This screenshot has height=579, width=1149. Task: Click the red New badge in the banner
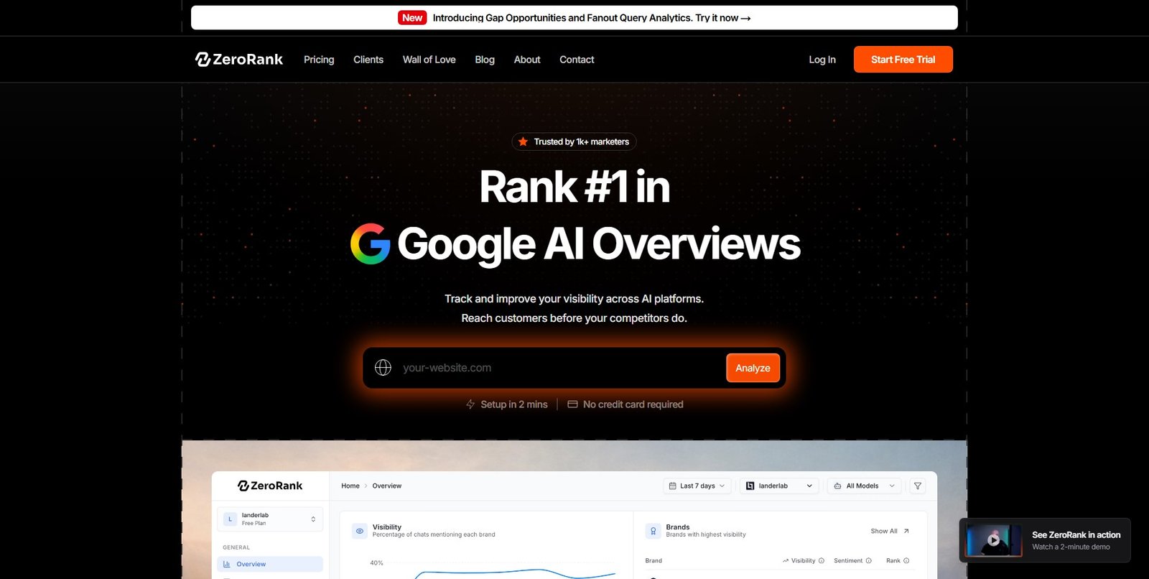[412, 18]
